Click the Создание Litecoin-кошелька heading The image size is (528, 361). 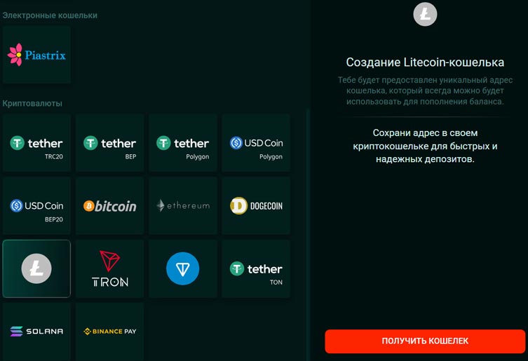pos(425,62)
